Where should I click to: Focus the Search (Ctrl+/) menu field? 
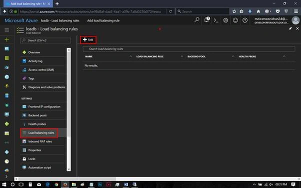(45, 40)
